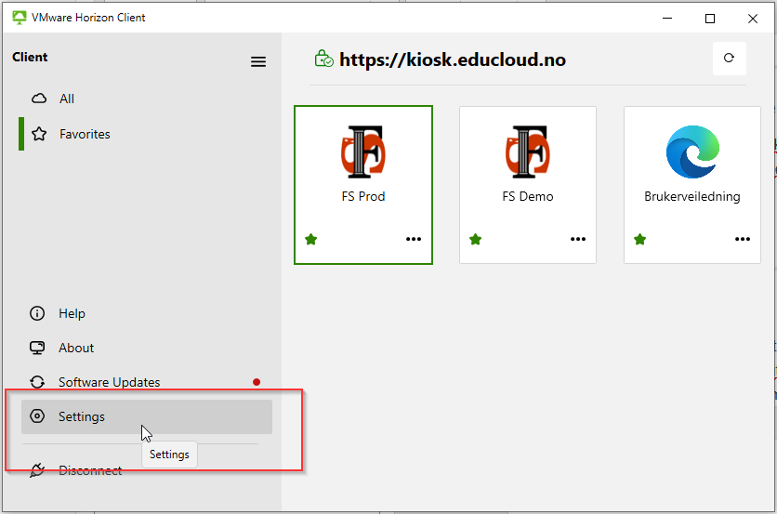The image size is (777, 514).
Task: Select All in the sidebar
Action: (x=67, y=99)
